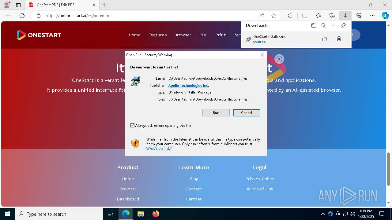This screenshot has width=392, height=220.
Task: Launch Firefox from the taskbar
Action: click(156, 214)
